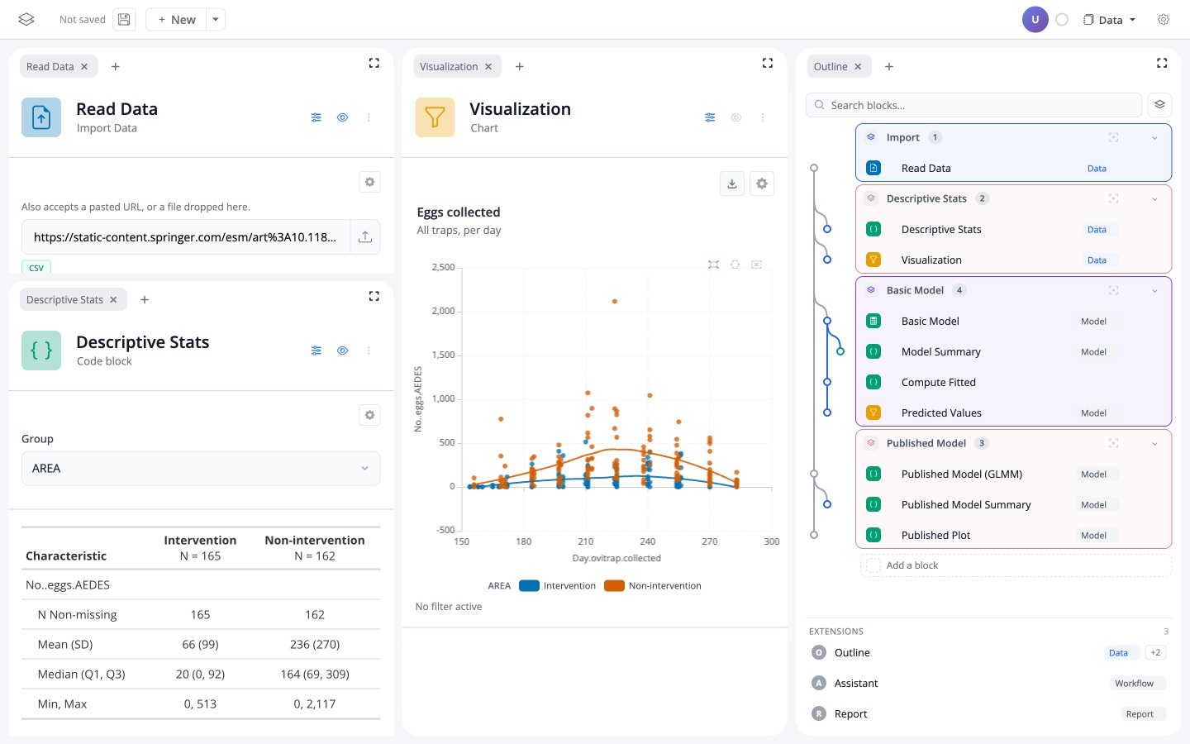Click the layers logo icon in top bar
Image resolution: width=1190 pixels, height=744 pixels.
(26, 19)
